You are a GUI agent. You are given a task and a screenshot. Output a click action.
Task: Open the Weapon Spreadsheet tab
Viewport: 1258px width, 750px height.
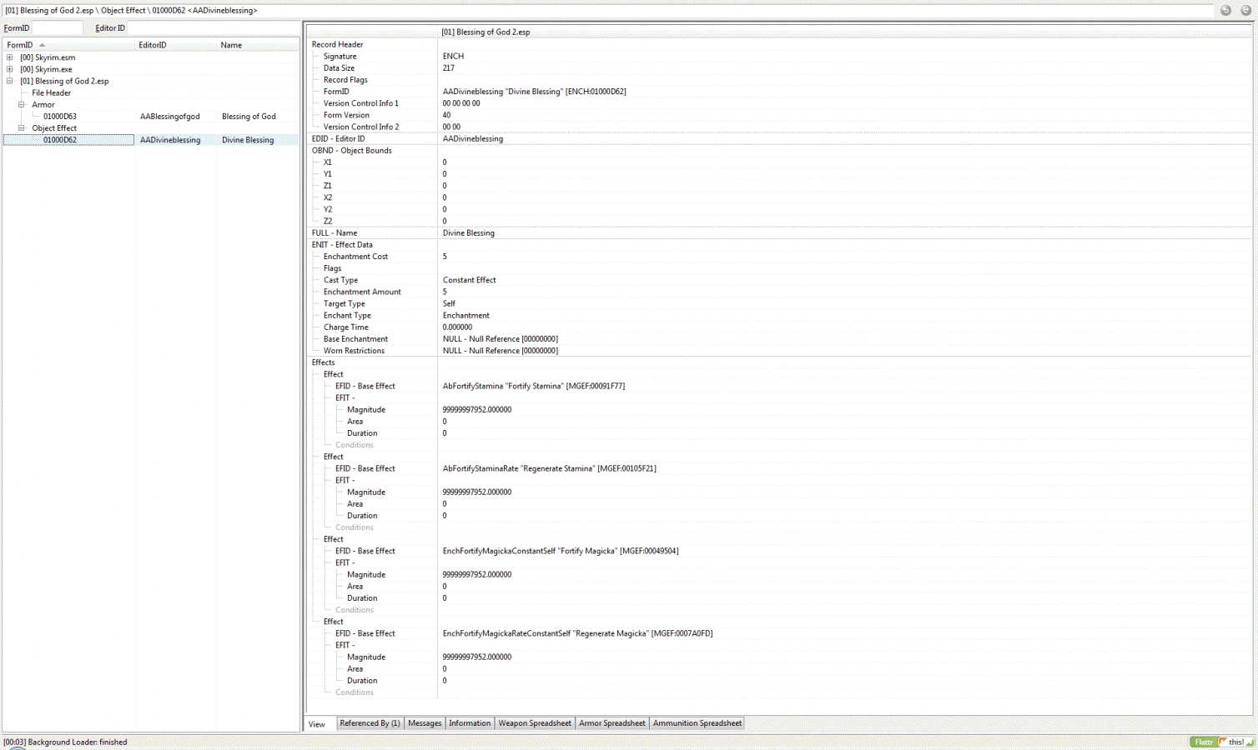click(x=535, y=723)
